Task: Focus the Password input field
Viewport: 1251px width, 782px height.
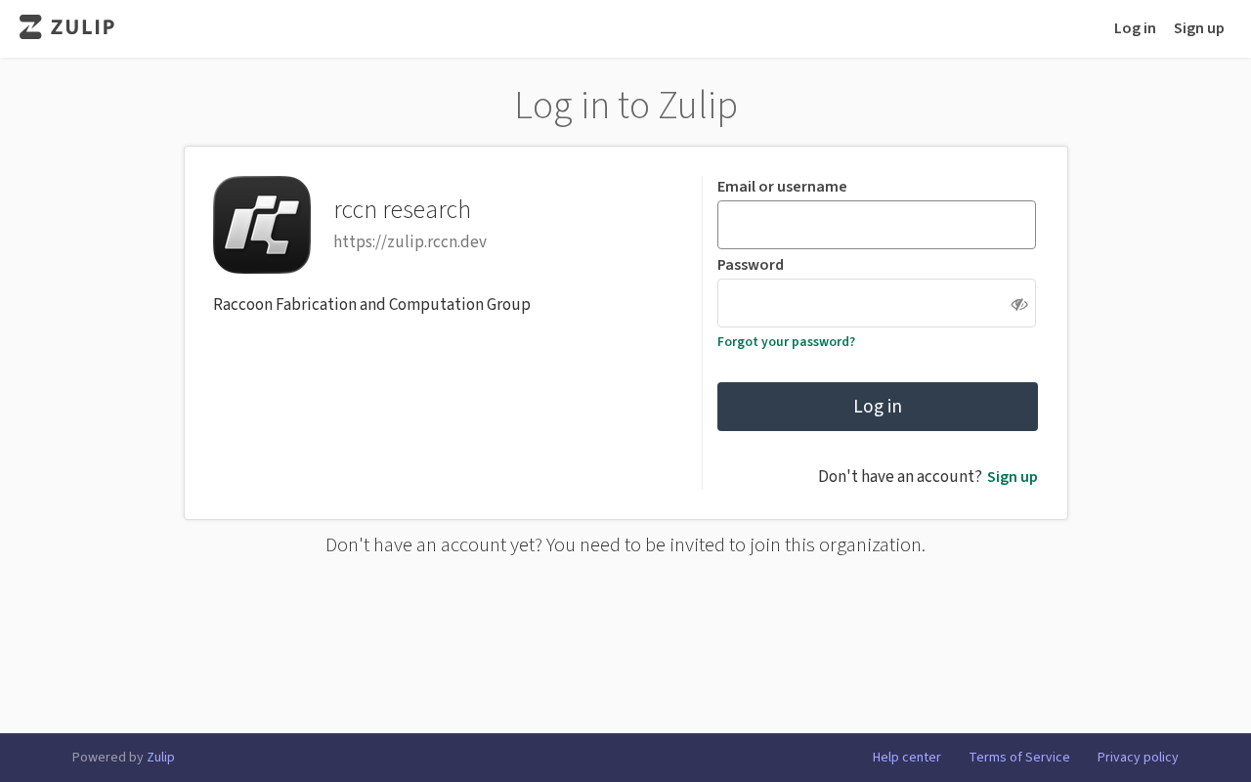Action: (862, 303)
